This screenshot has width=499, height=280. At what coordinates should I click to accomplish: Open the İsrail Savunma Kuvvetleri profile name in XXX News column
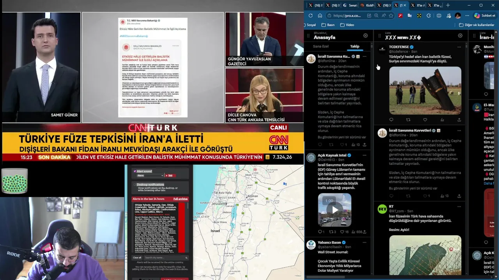(x=410, y=130)
